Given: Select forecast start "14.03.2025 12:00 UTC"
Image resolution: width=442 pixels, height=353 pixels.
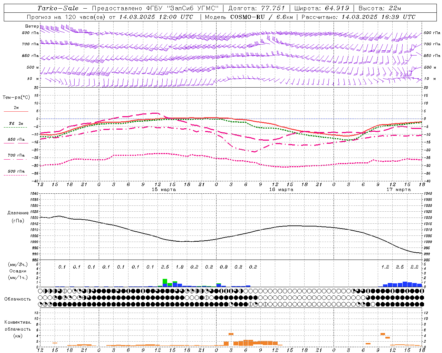Looking at the screenshot, I should [x=156, y=17].
